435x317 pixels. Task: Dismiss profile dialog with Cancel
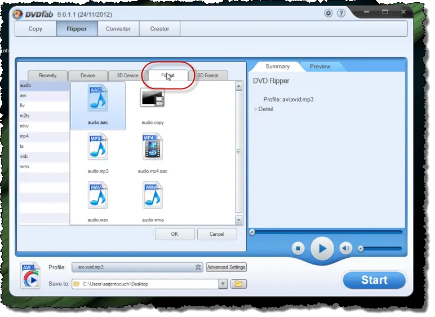pyautogui.click(x=217, y=234)
